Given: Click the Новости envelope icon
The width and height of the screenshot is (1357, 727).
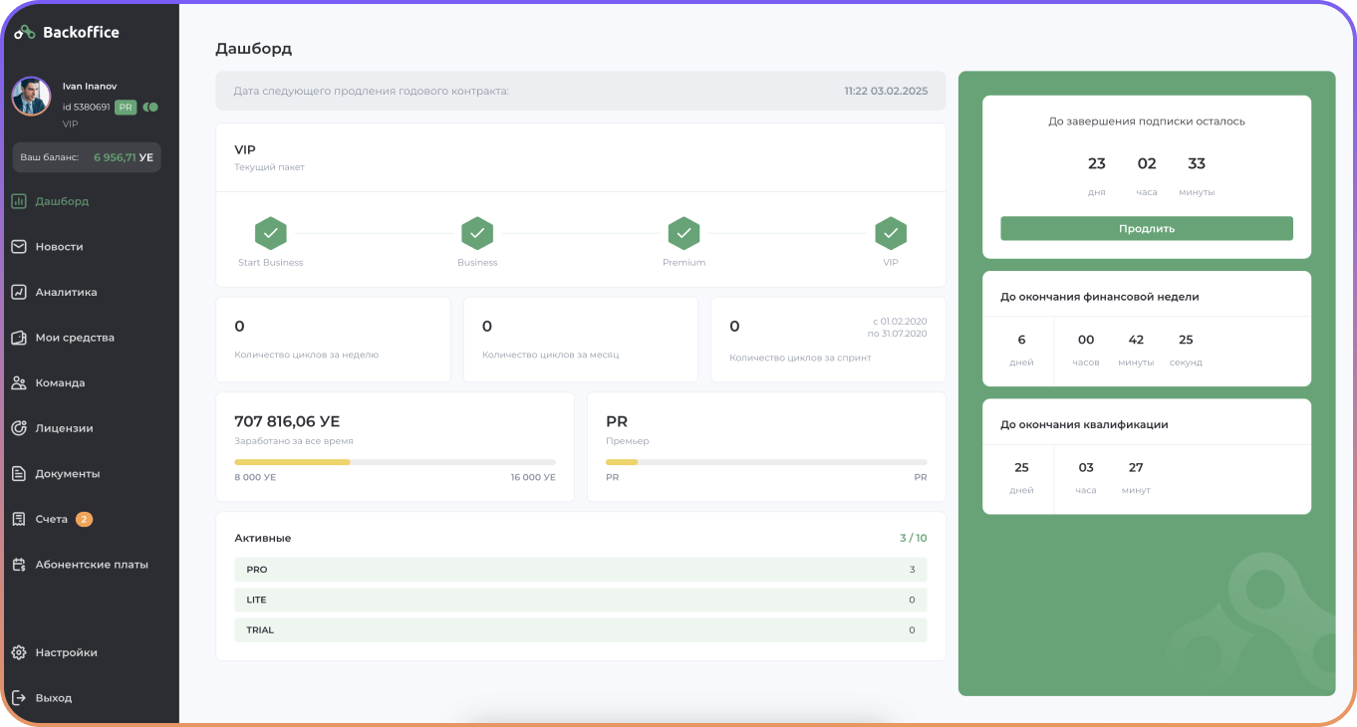Looking at the screenshot, I should [x=19, y=247].
